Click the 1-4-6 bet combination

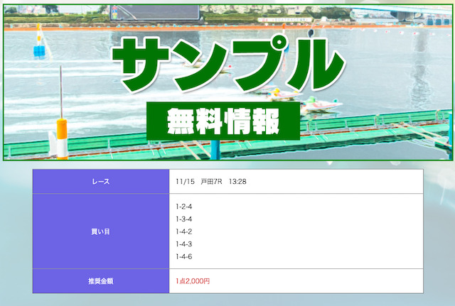(184, 256)
